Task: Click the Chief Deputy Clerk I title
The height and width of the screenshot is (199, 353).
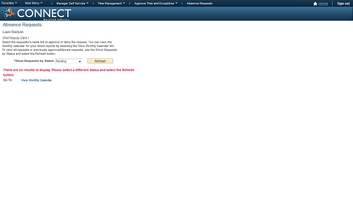Action: 15,38
